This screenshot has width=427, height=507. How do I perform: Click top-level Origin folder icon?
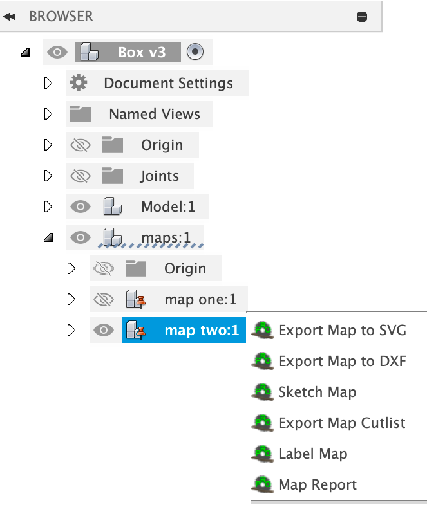click(112, 145)
